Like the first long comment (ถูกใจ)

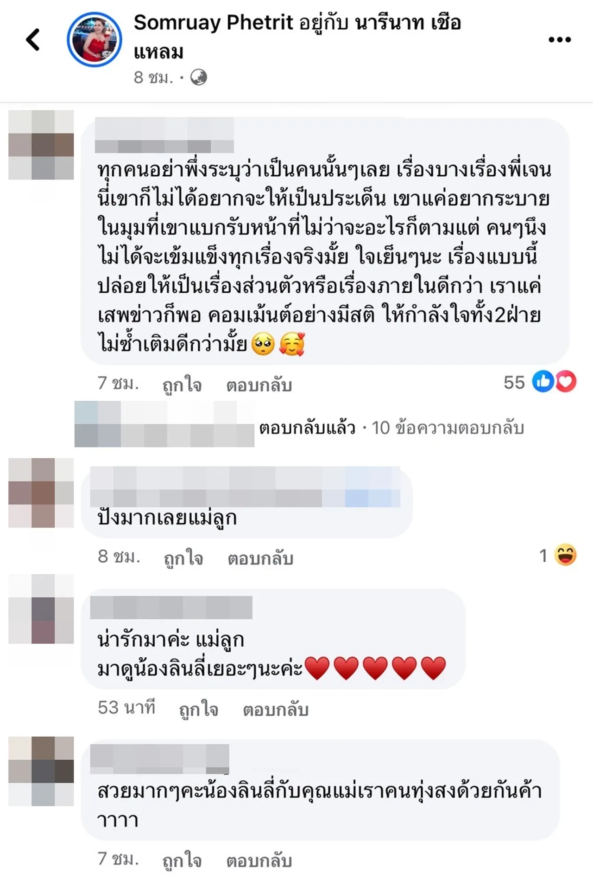tap(182, 384)
